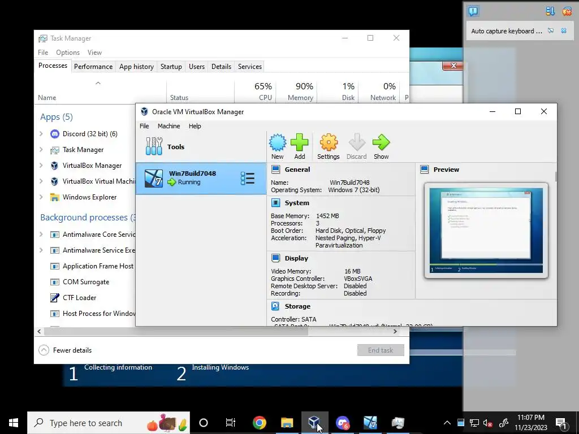The image size is (579, 434).
Task: Switch to the App history tab
Action: click(136, 67)
